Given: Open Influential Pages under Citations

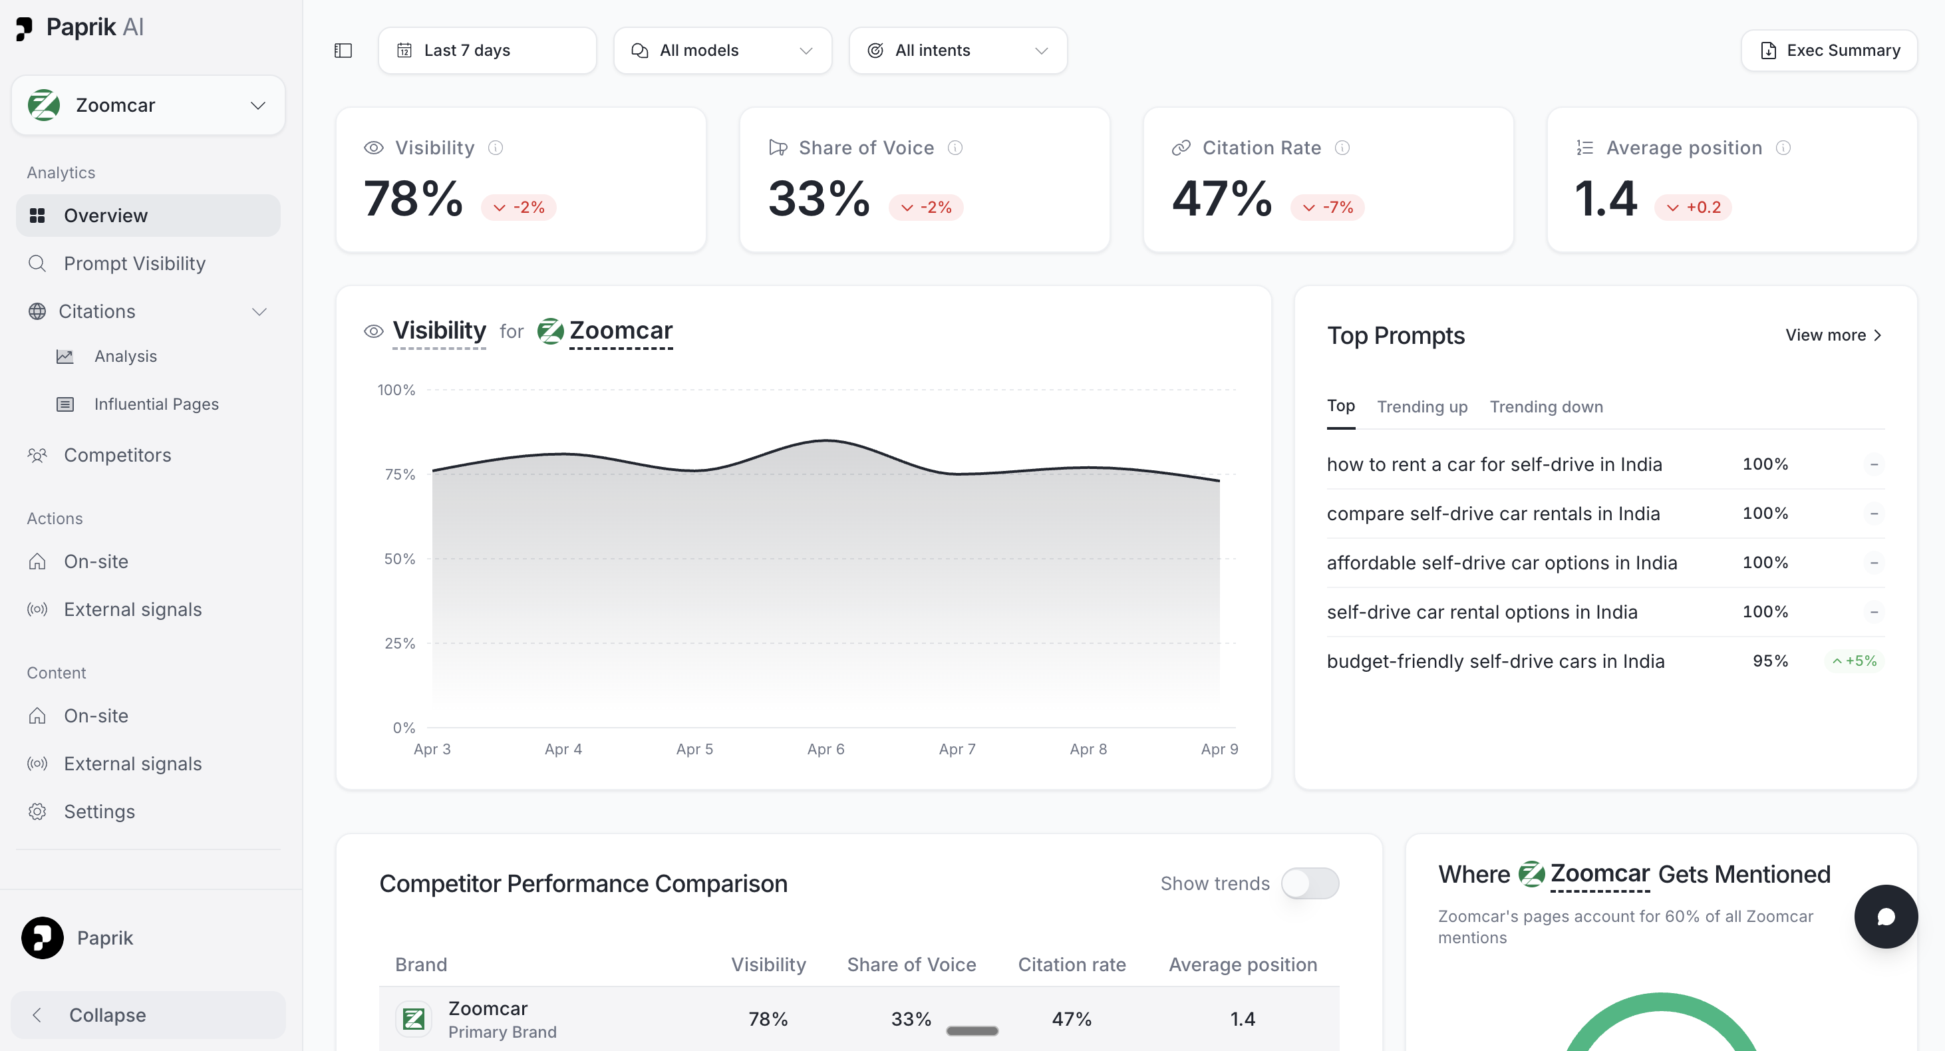Looking at the screenshot, I should pos(156,404).
